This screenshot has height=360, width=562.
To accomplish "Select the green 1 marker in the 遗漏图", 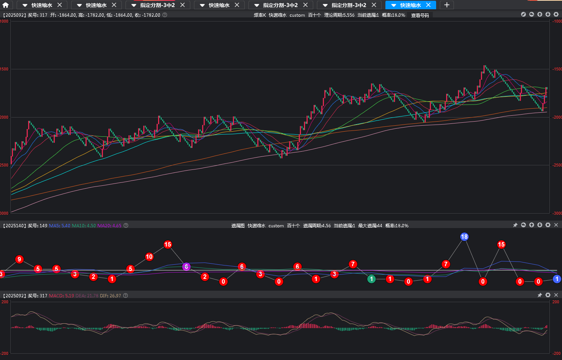I will [x=371, y=279].
